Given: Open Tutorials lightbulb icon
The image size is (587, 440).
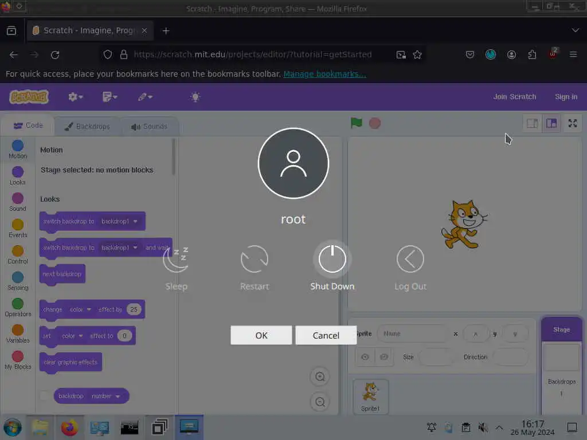Looking at the screenshot, I should pyautogui.click(x=195, y=97).
